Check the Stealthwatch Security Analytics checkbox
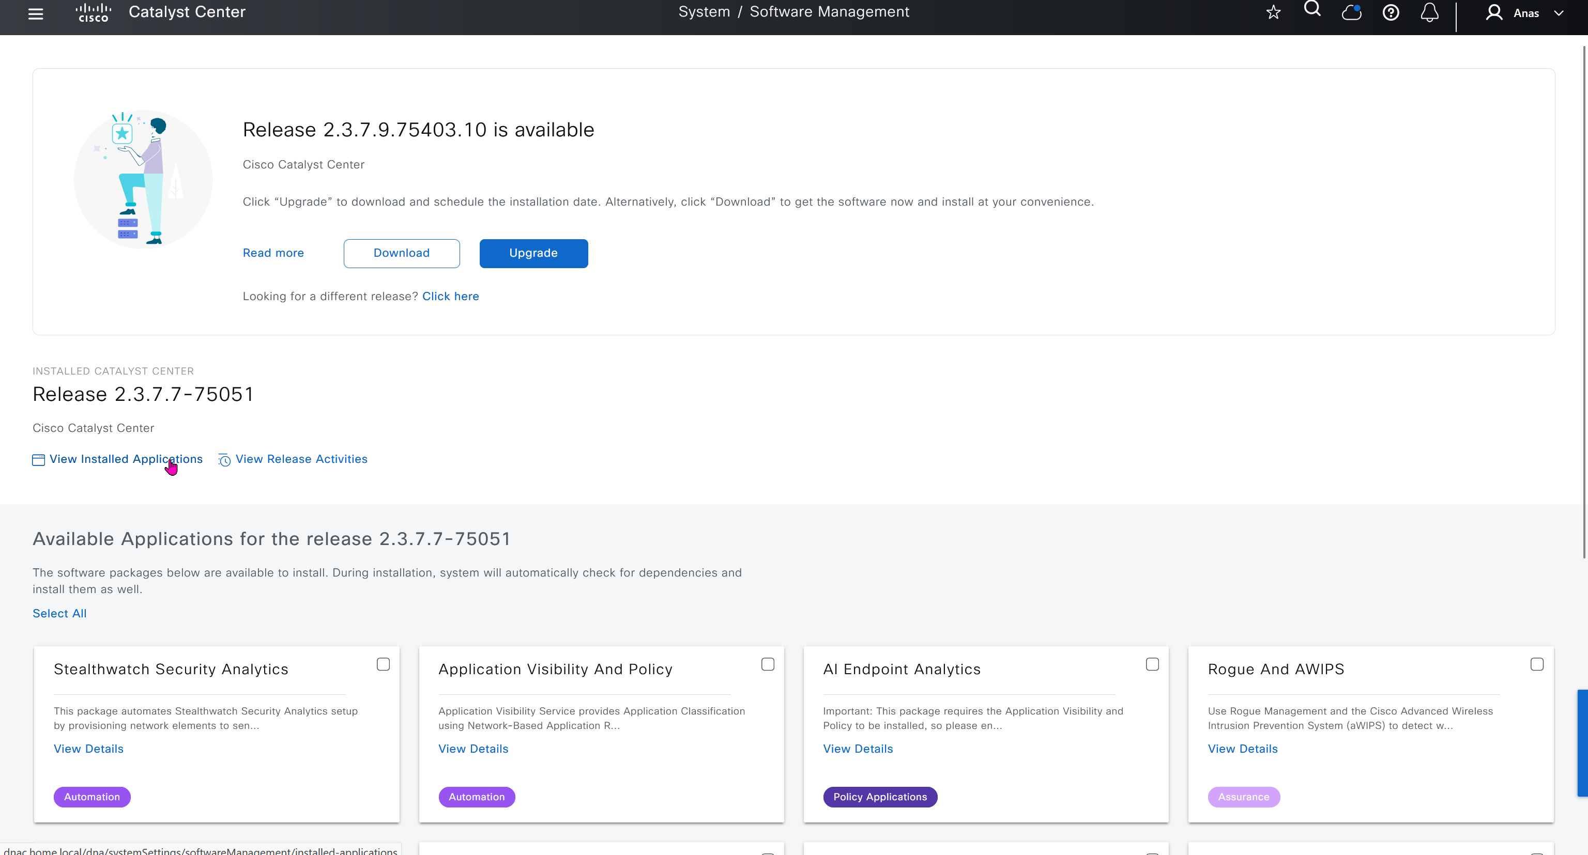Screen dimensions: 1588x855 pos(384,664)
